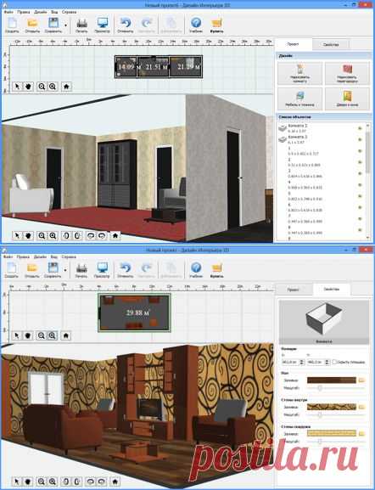Toggle visibility of object 4 in the list
Viewport: 375px width, 490px height.
click(x=360, y=184)
